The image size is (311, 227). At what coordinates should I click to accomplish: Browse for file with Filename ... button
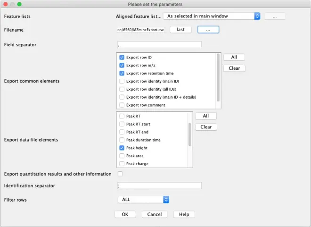pos(208,30)
